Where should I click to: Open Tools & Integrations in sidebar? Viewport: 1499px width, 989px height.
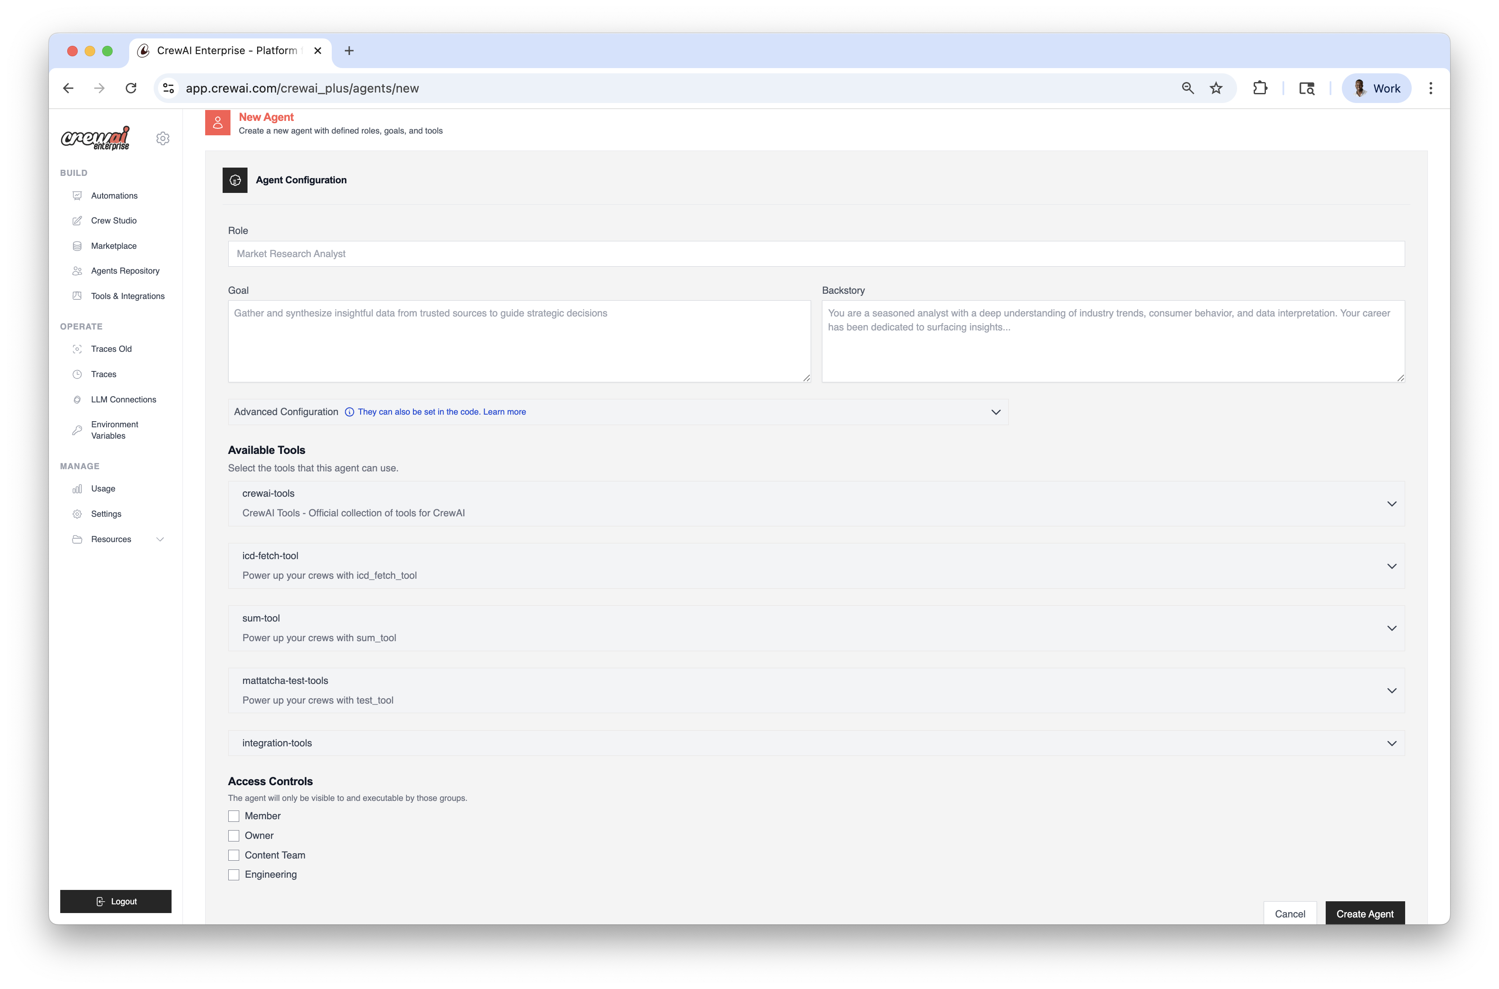click(127, 296)
